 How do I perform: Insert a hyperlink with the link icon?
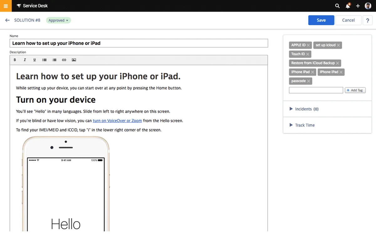coord(64,60)
